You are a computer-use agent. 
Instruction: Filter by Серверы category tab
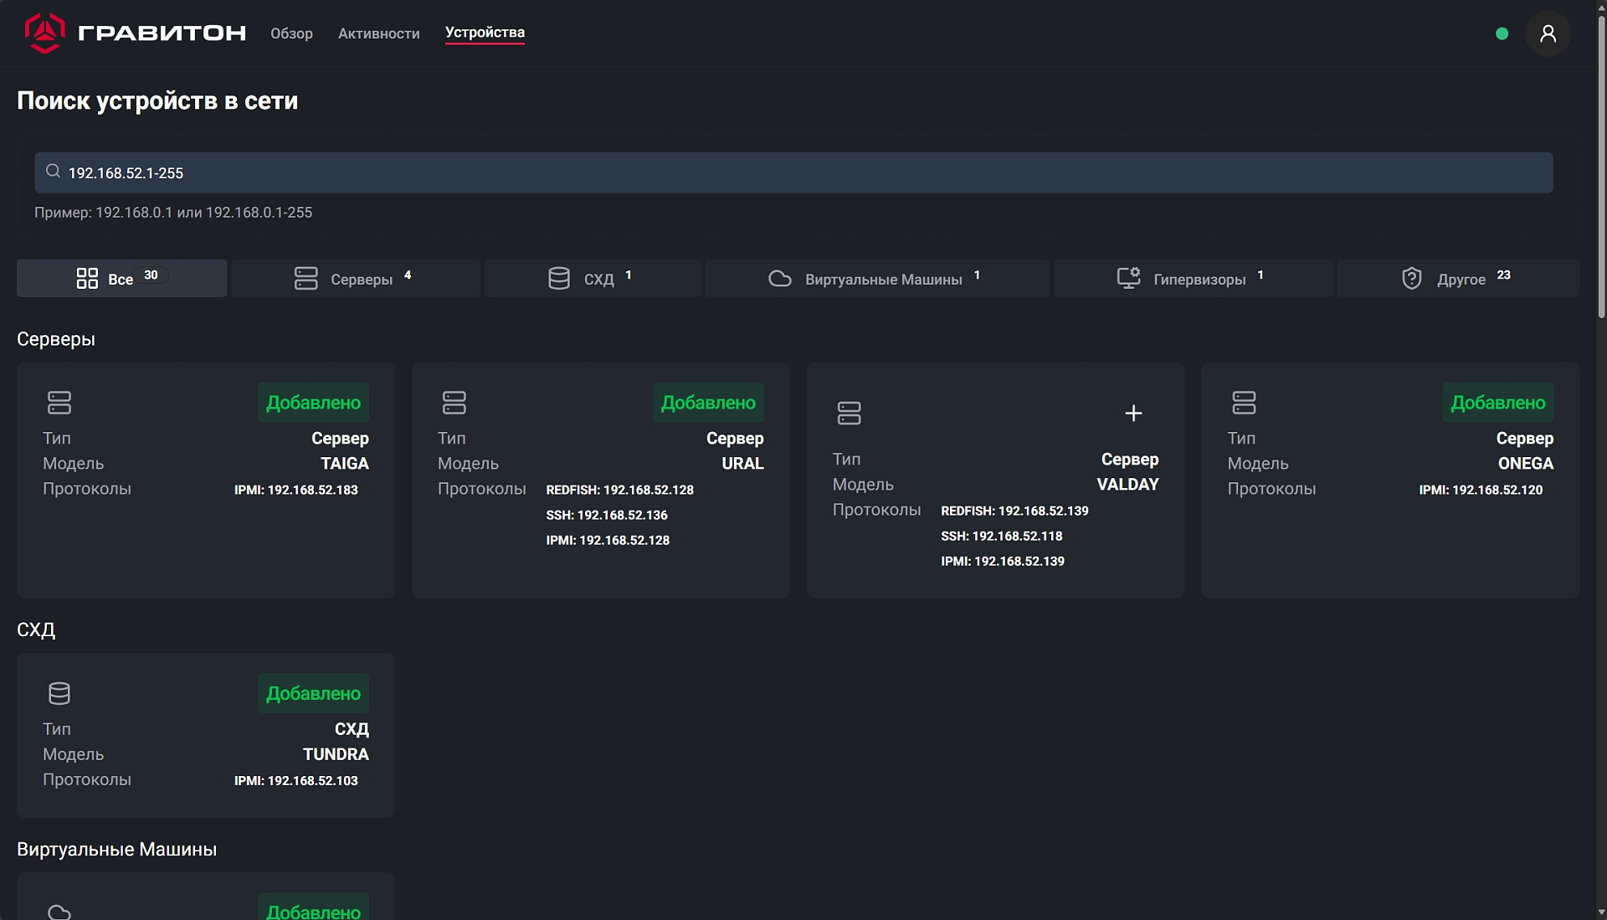355,279
